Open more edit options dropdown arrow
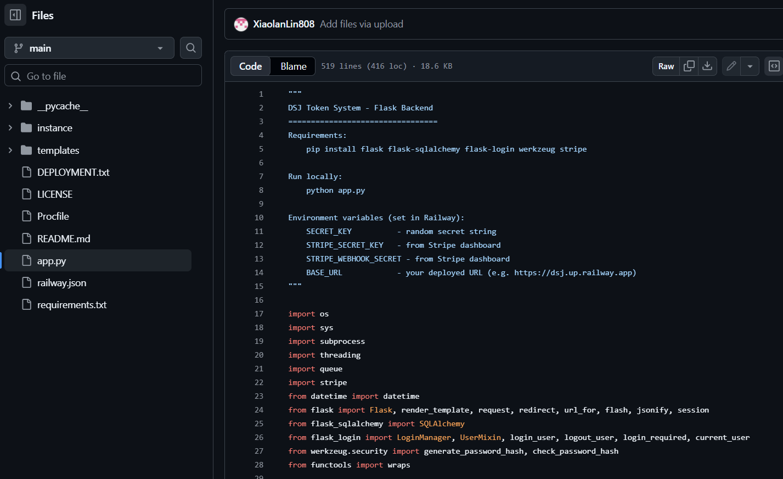The width and height of the screenshot is (783, 479). tap(750, 66)
